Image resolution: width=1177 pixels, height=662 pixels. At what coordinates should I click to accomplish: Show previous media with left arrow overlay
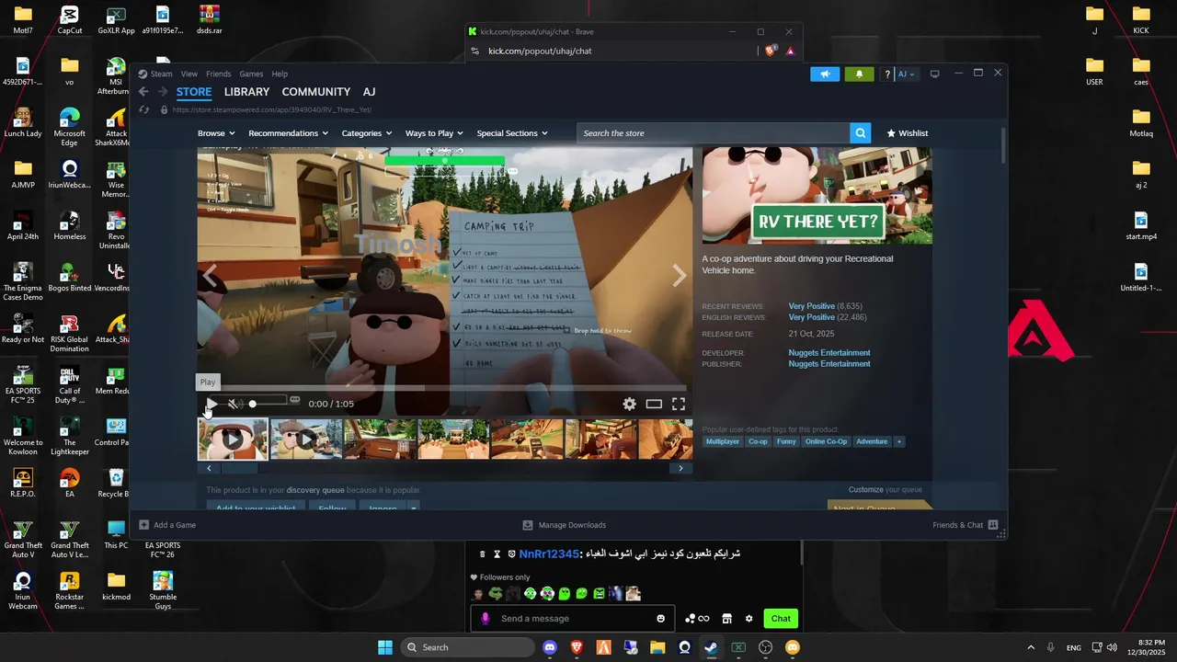211,275
